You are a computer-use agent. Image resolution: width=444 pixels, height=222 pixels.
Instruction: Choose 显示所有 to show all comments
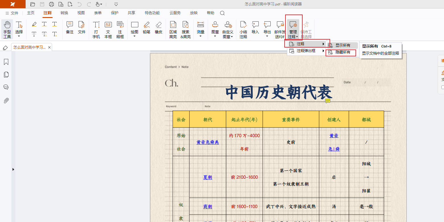tap(343, 45)
